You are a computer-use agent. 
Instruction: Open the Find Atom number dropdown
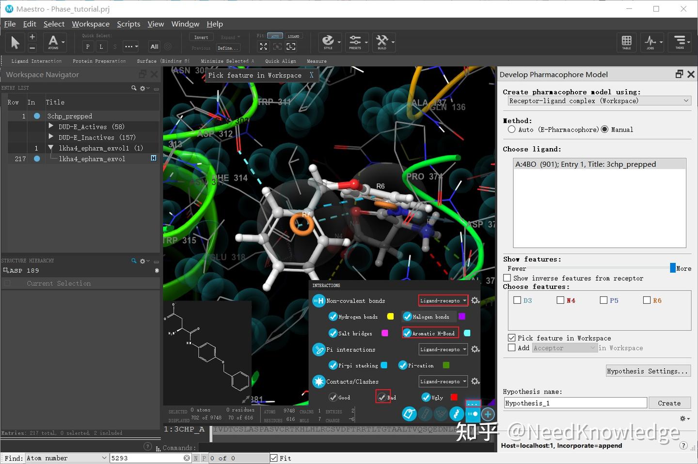(x=66, y=458)
